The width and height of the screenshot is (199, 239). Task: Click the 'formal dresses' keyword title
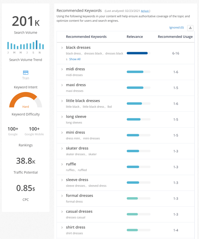click(x=79, y=196)
